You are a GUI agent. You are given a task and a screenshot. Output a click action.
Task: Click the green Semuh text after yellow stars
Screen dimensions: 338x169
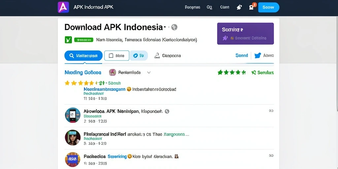point(114,83)
